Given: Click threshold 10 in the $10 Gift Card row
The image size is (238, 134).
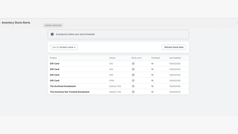Looking at the screenshot, I should (x=152, y=64).
